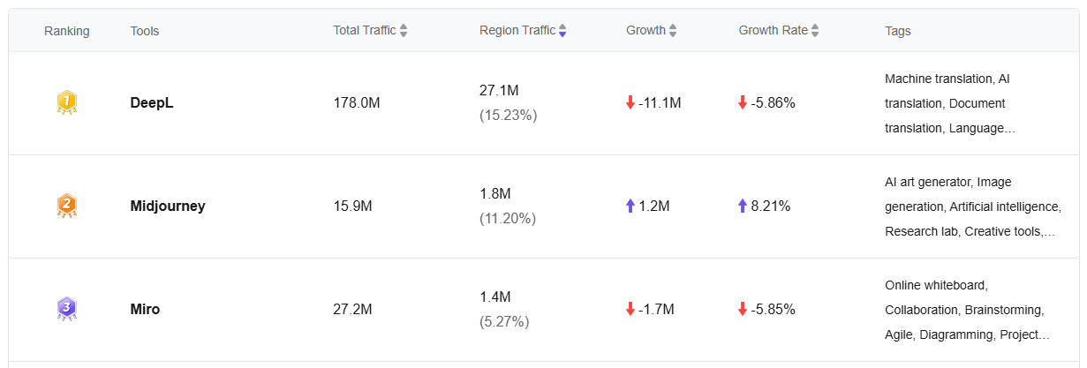Select DeepL total traffic 178.0M
Screen dimensions: 1087x368
click(357, 102)
